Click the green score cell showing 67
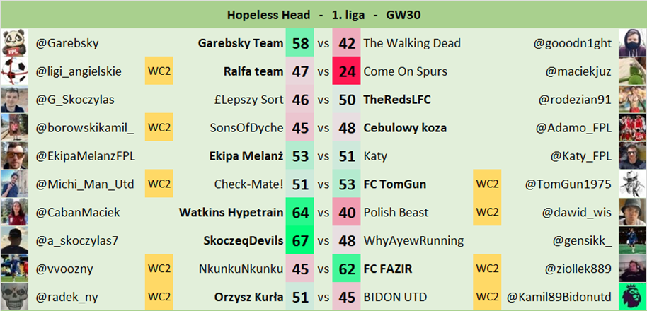The image size is (647, 311). tap(300, 240)
